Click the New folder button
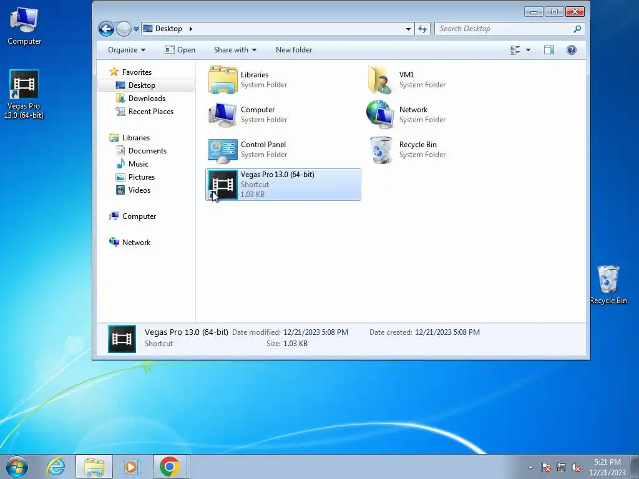 tap(294, 50)
